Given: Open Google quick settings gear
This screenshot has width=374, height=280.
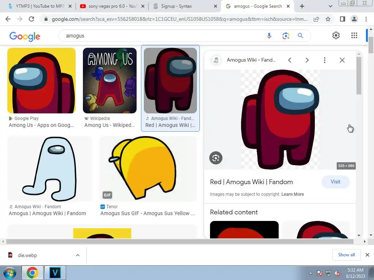Looking at the screenshot, I should [x=336, y=35].
